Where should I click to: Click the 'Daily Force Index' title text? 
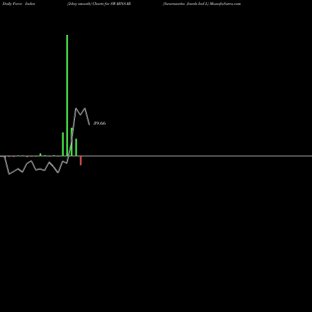(19, 4)
